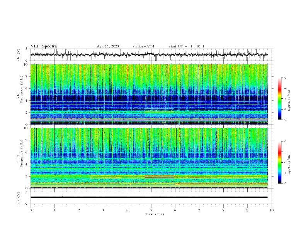Click the "8" kHz tick of ch.2 spectrogram
Image resolution: width=306 pixels, height=236 pixels.
point(27,140)
